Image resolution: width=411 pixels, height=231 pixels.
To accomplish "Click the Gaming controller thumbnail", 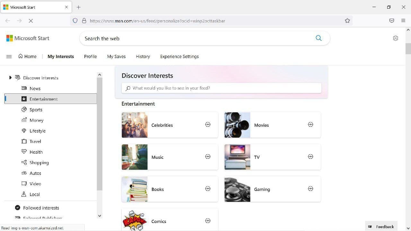I will (x=237, y=189).
